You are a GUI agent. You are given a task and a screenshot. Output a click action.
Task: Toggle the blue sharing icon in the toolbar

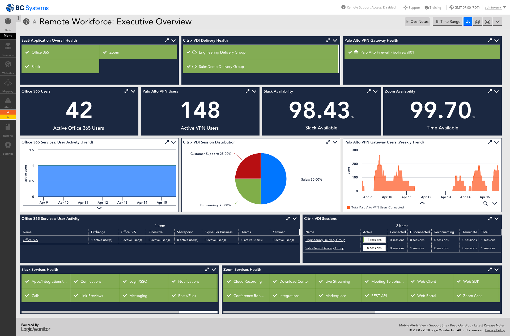coord(467,22)
